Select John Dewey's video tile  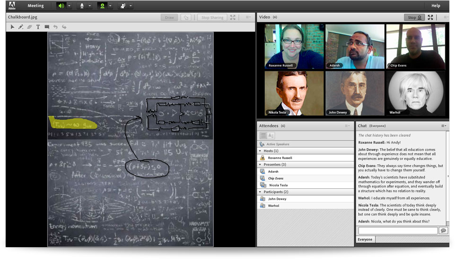[355, 93]
